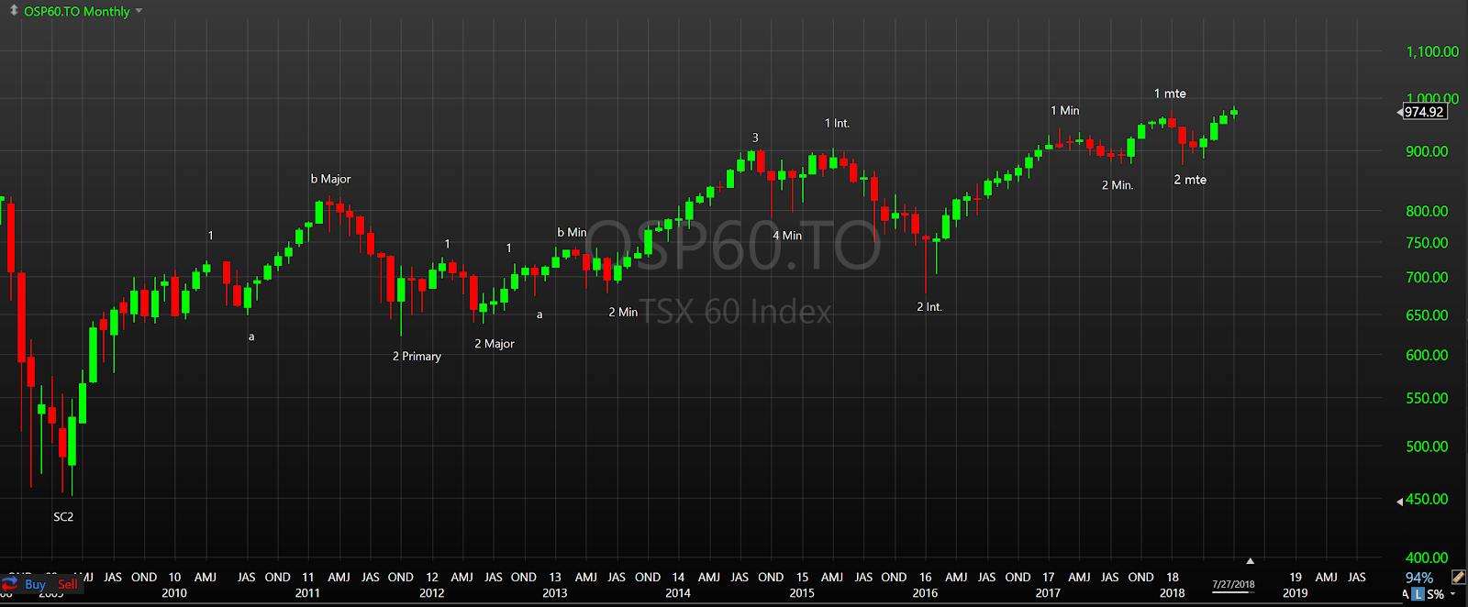Screen dimensions: 1468x607
Task: Click the 2016 year label on time axis
Action: [x=925, y=593]
